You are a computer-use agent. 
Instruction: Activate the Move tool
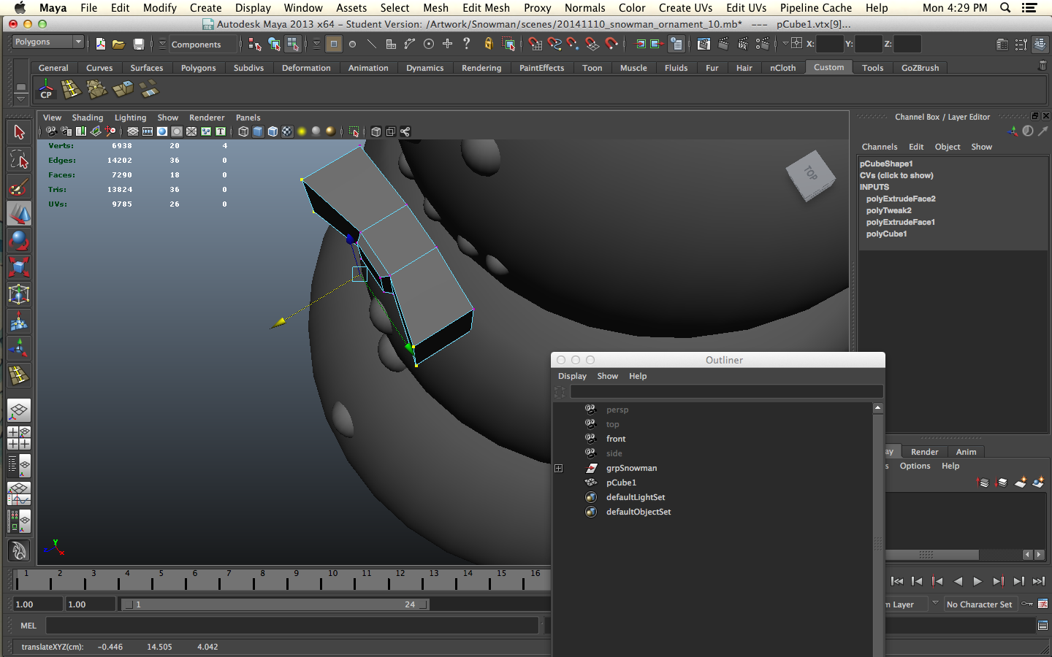(19, 213)
